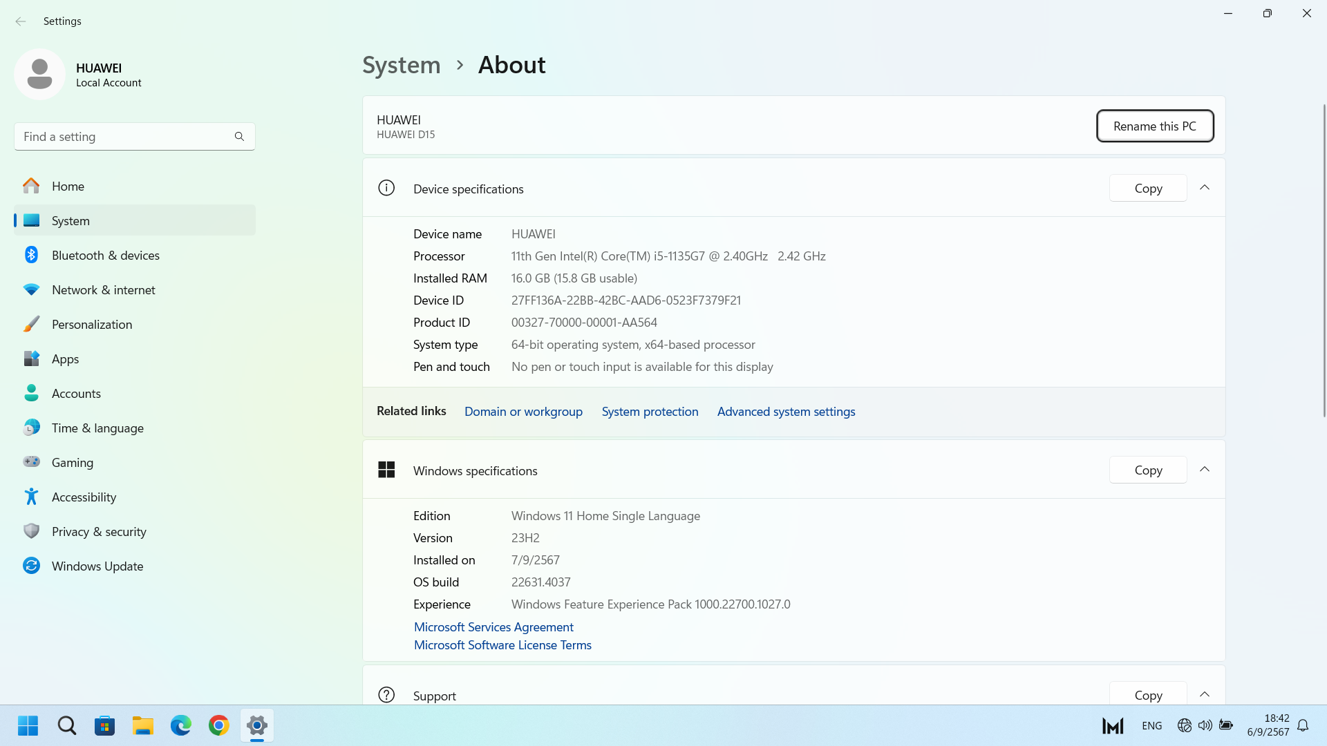Click the vertical scrollbar on the right
The width and height of the screenshot is (1327, 746).
coord(1324,259)
